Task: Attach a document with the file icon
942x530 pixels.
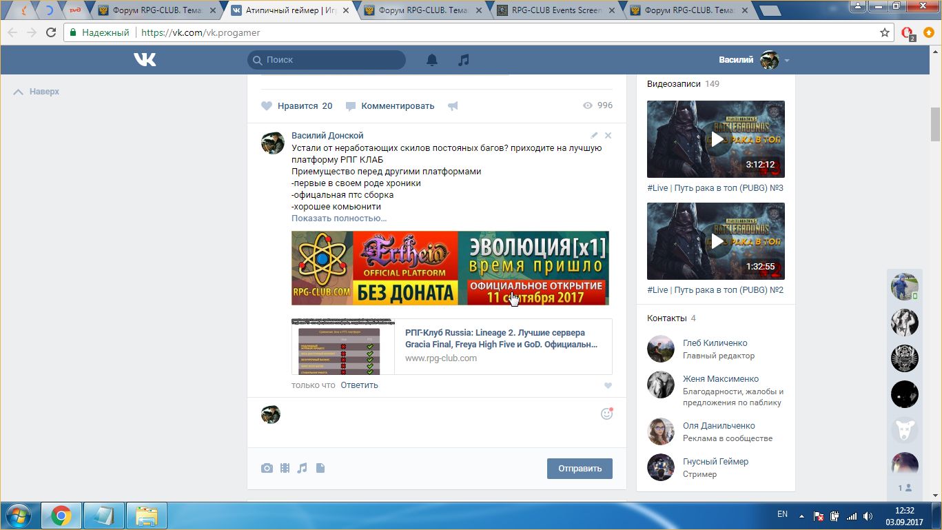Action: (320, 468)
